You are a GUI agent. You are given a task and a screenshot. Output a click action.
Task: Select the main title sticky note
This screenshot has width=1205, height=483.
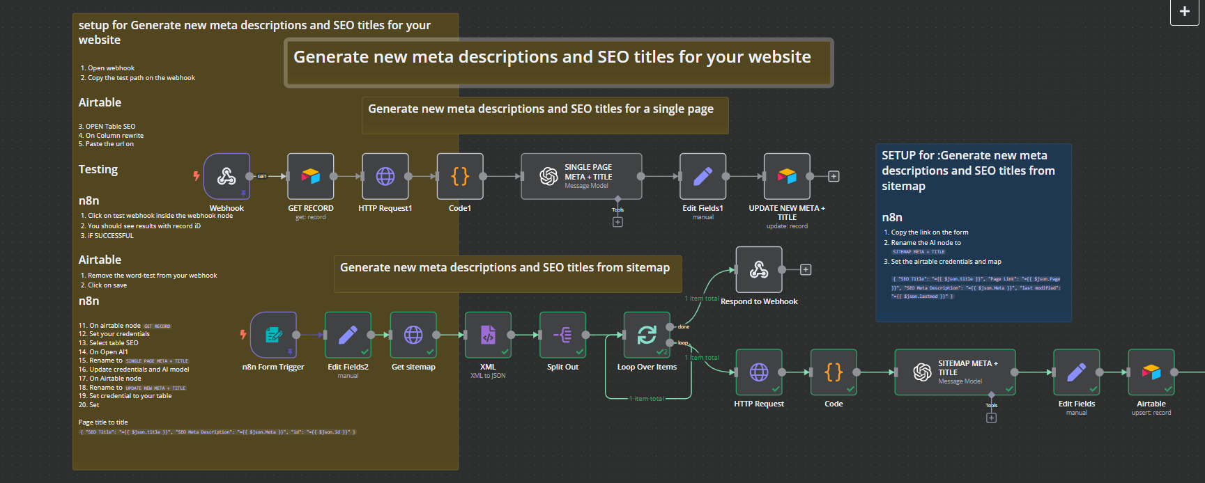559,63
